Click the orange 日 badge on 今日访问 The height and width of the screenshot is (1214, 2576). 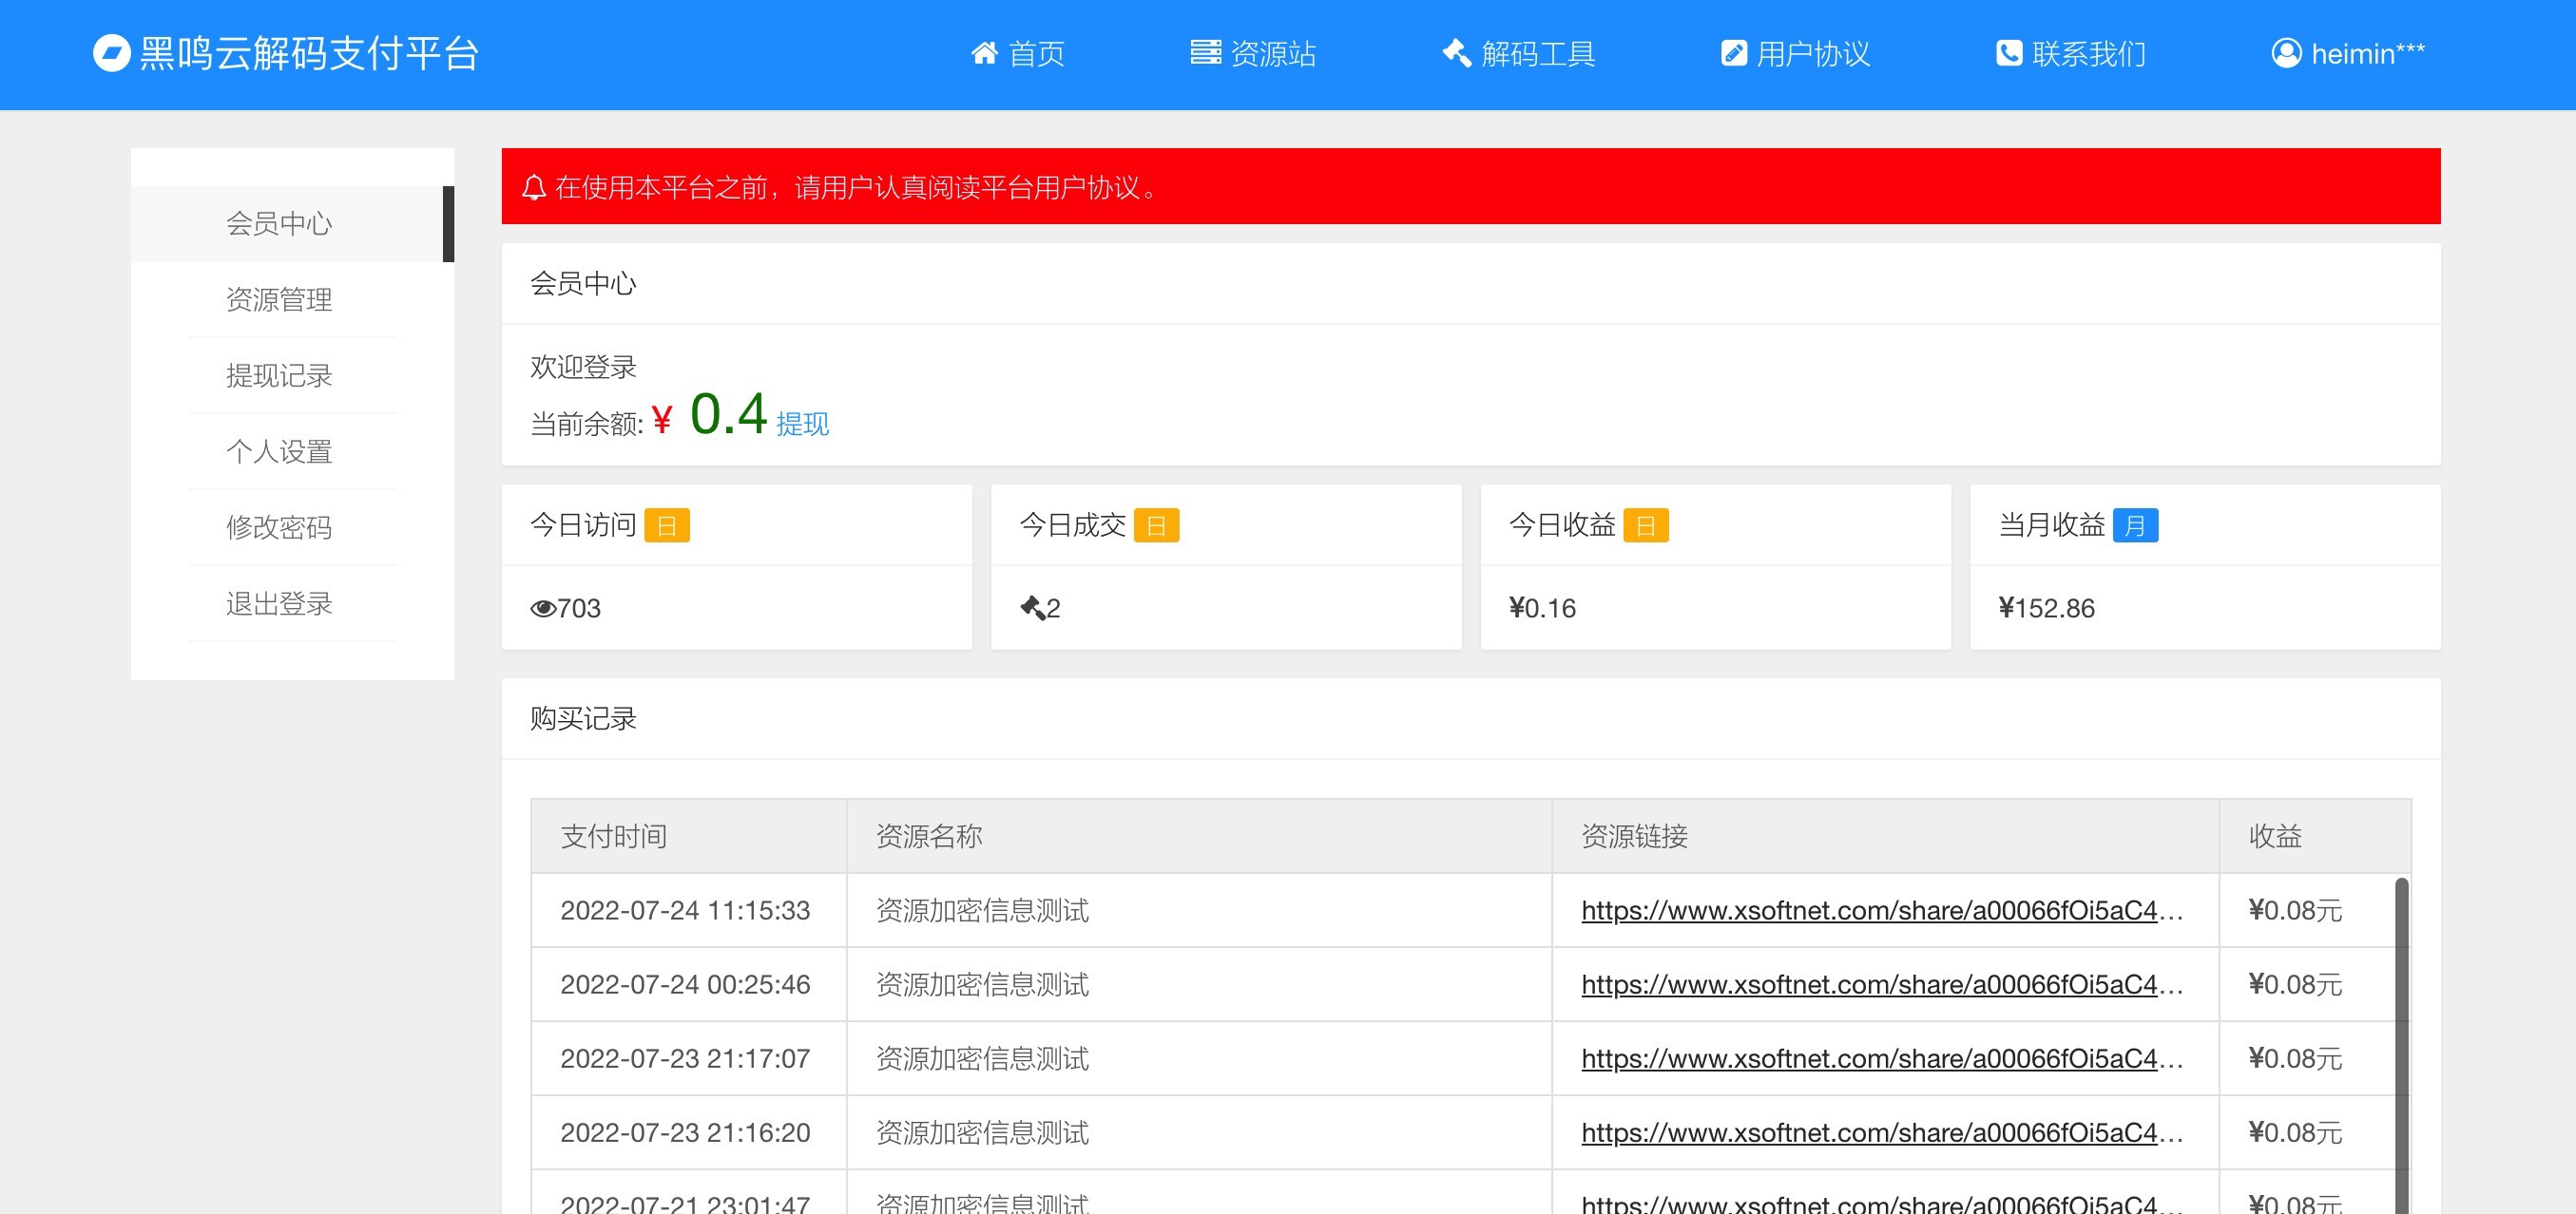[x=666, y=525]
